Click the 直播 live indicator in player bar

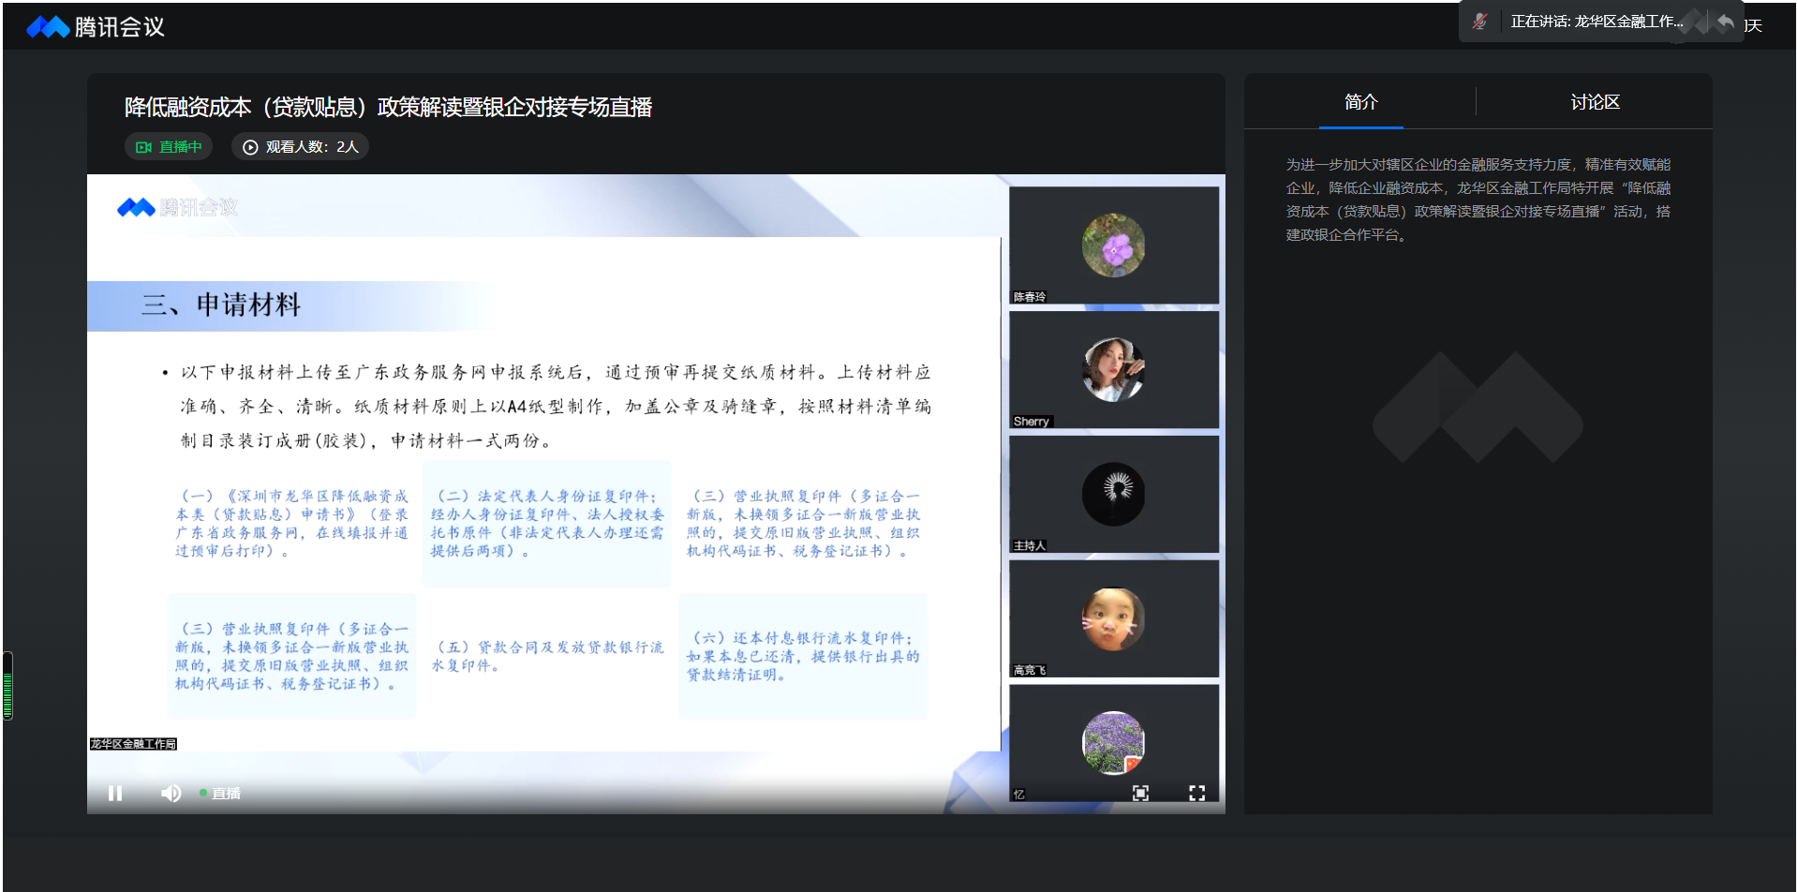point(220,794)
